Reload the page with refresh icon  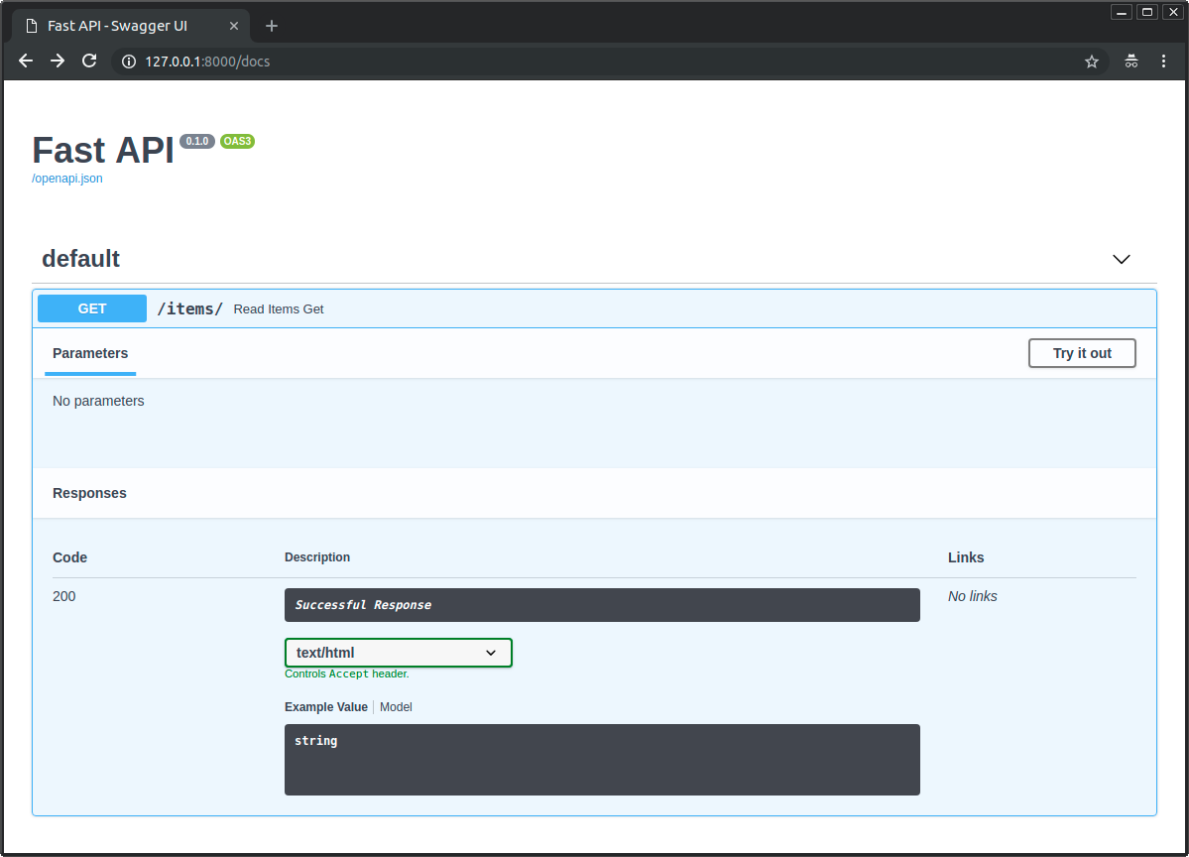click(89, 61)
